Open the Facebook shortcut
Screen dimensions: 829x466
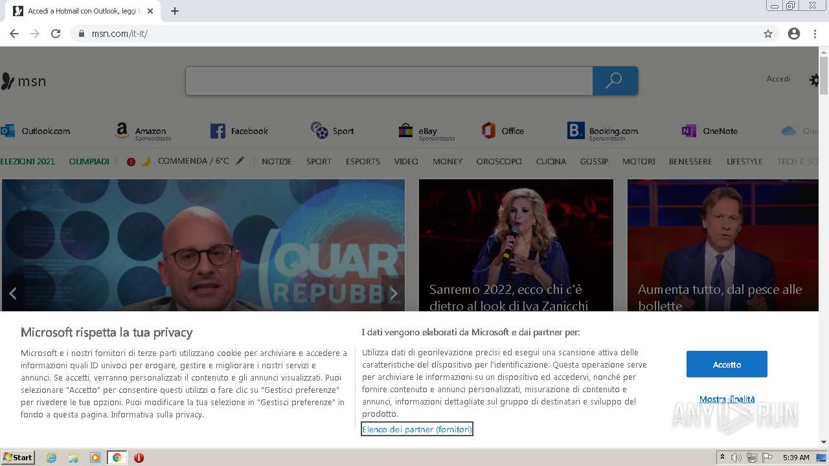[x=239, y=131]
